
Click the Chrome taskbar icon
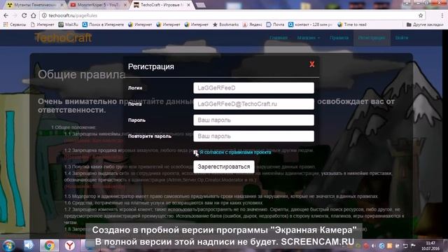(x=50, y=246)
